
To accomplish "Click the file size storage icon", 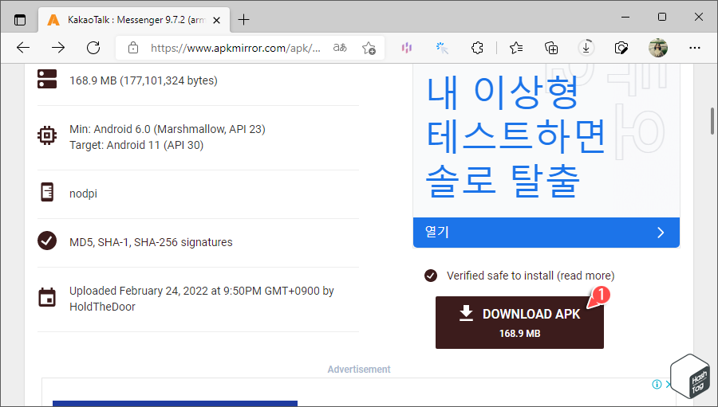I will point(47,79).
